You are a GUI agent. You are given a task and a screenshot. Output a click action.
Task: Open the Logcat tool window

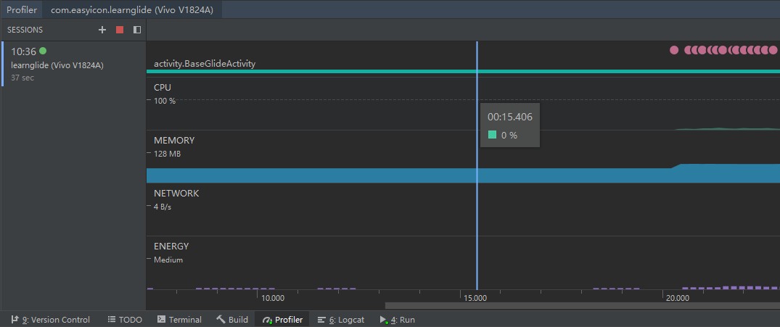341,320
